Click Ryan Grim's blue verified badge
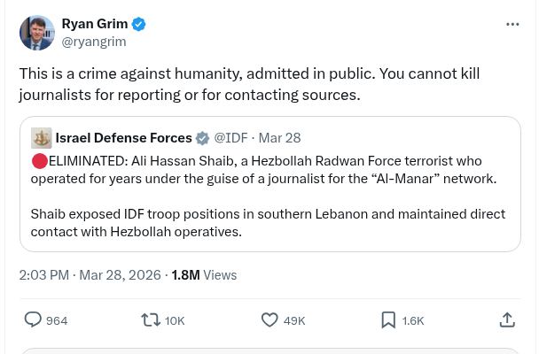Screen dimensions: 539x354 click(x=139, y=23)
